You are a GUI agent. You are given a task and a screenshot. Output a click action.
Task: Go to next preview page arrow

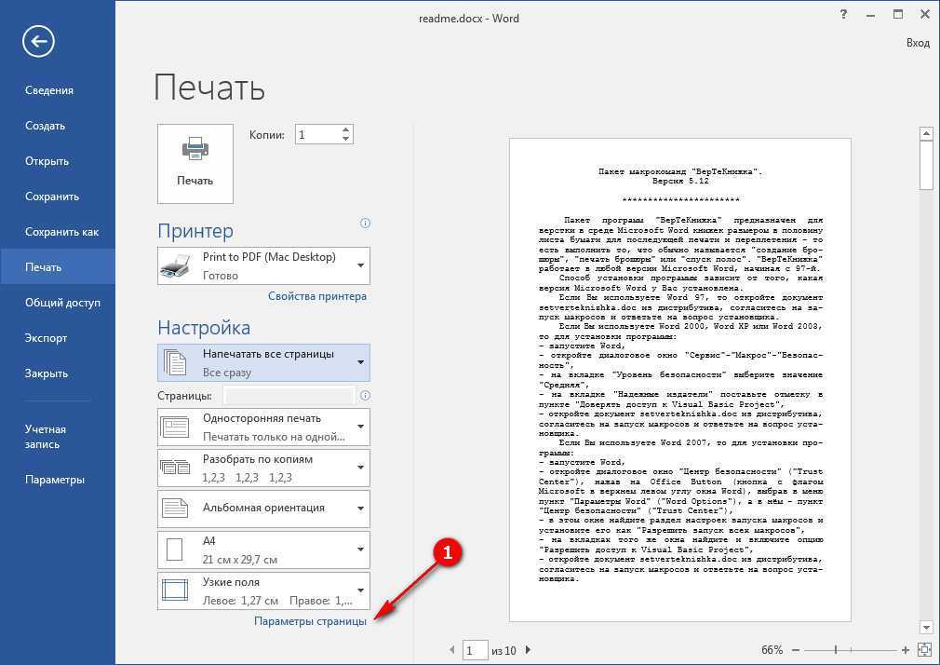click(528, 650)
